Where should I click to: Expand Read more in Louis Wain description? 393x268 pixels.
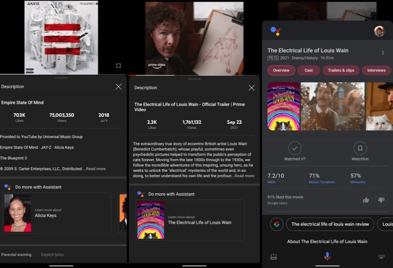244,176
